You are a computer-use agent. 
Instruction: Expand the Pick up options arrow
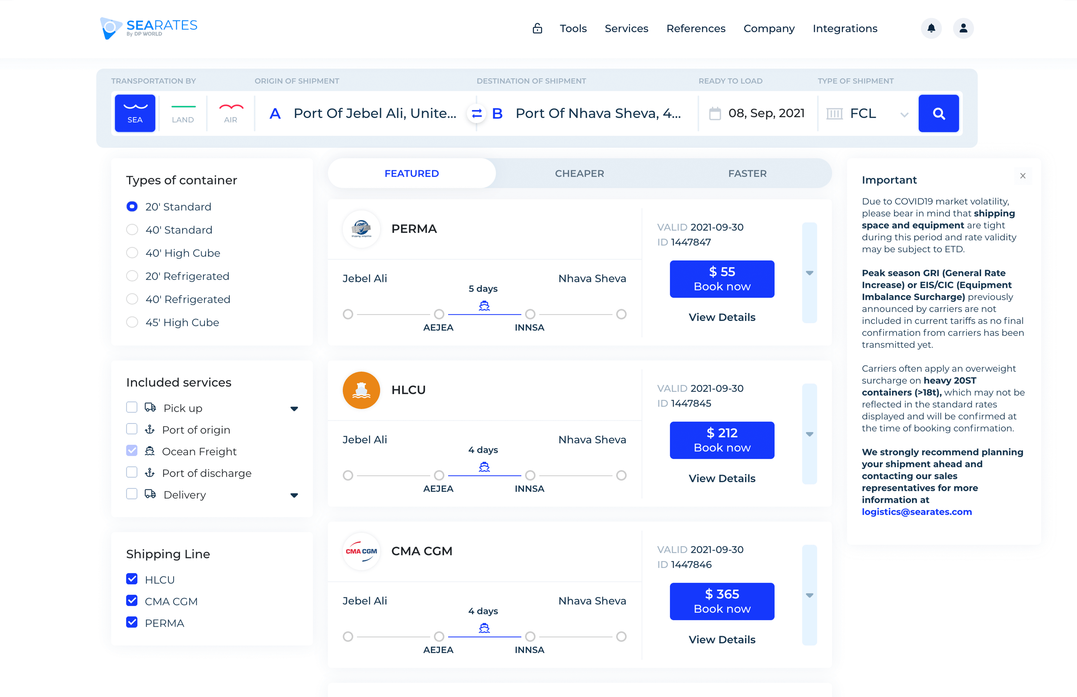(294, 409)
